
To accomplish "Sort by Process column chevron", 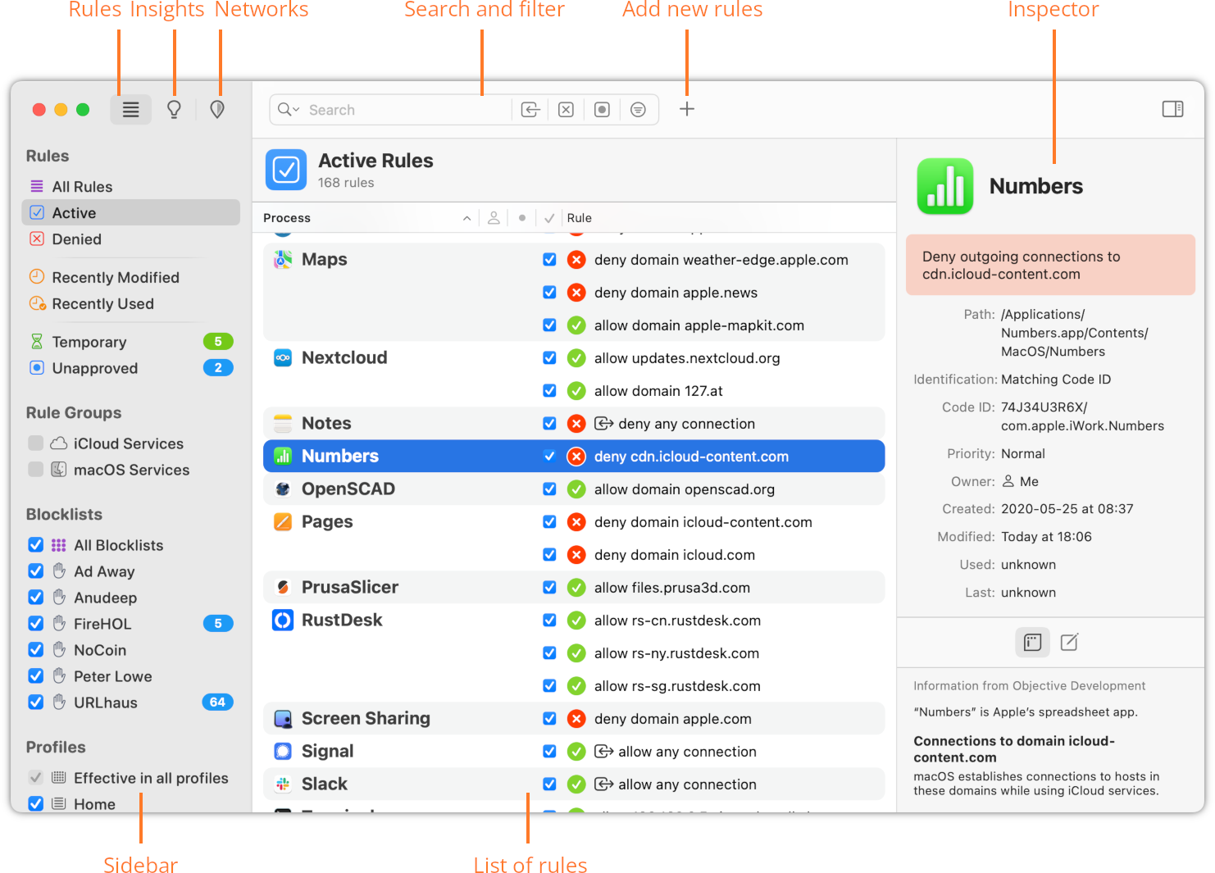I will 466,218.
